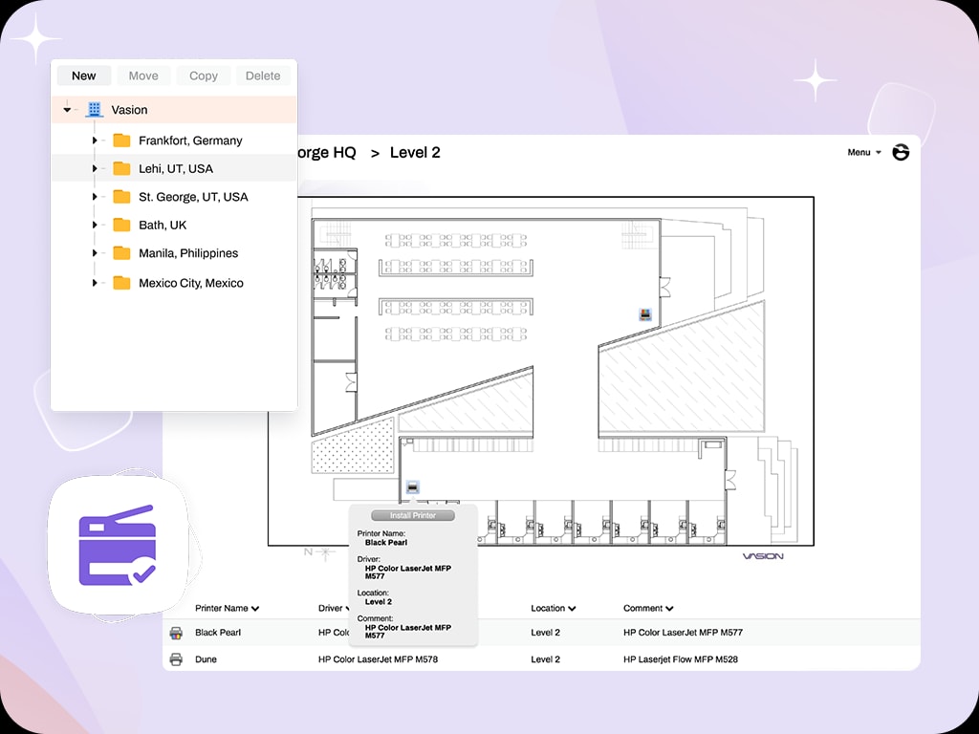979x734 pixels.
Task: Expand the Bath, UK folder arrow
Action: 95,226
